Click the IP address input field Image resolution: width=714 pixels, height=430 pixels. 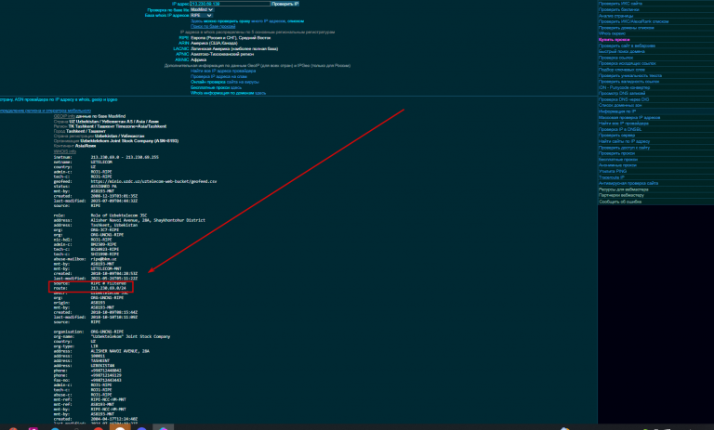(x=230, y=4)
